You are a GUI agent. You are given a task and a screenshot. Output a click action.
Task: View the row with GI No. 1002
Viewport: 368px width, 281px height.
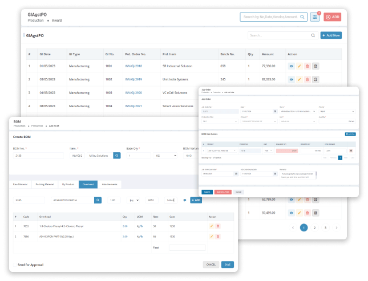coord(291,80)
